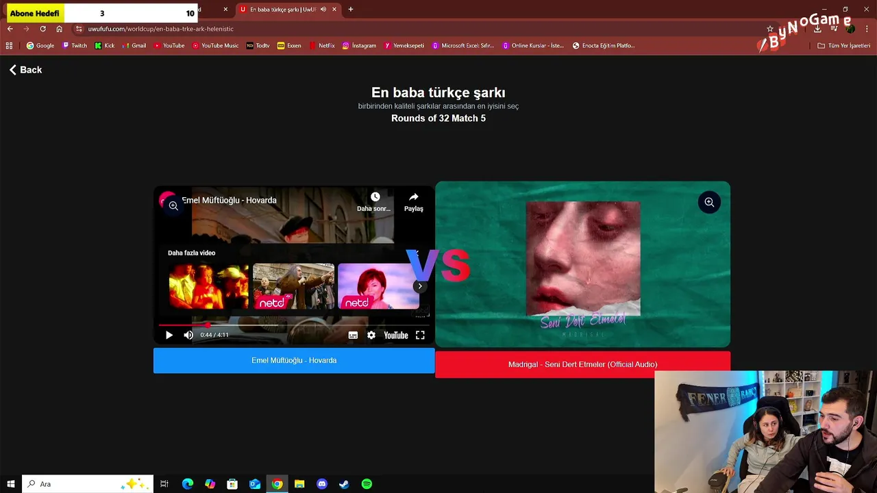Viewport: 877px width, 493px height.
Task: Open a new browser tab
Action: 351,10
